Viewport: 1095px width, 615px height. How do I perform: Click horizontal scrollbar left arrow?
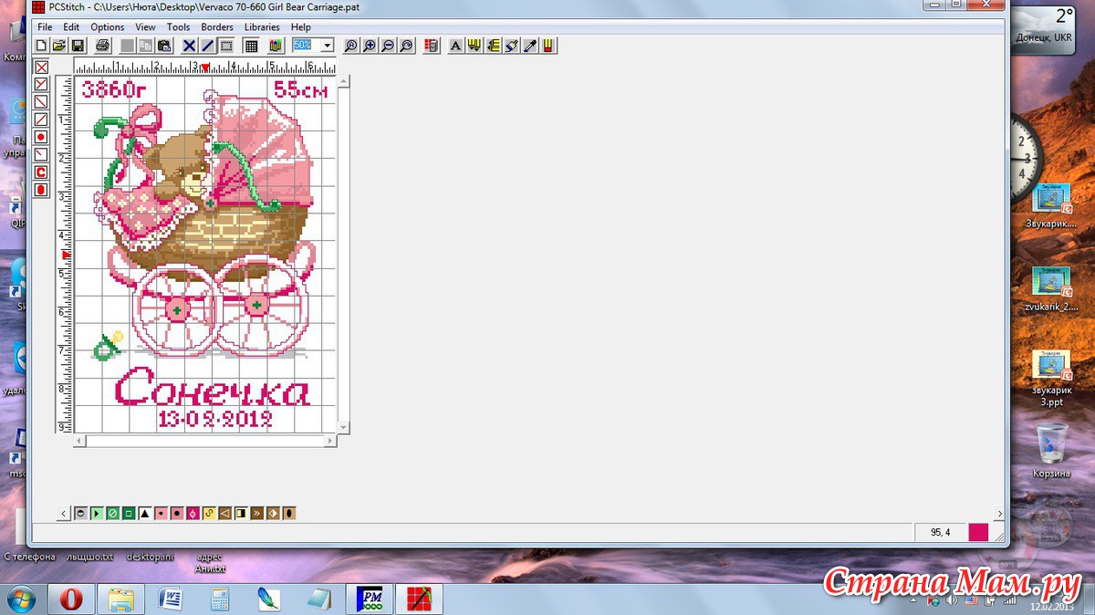pyautogui.click(x=79, y=441)
